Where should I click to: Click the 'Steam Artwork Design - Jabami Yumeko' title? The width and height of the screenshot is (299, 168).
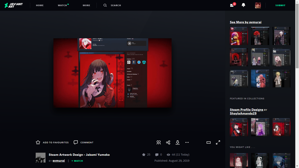[x=79, y=155]
